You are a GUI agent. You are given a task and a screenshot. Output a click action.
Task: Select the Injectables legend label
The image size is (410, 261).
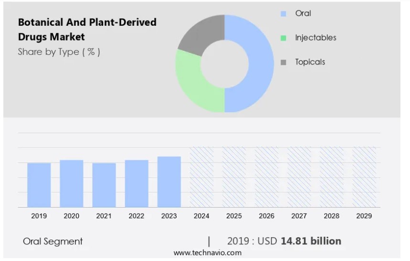pos(315,38)
